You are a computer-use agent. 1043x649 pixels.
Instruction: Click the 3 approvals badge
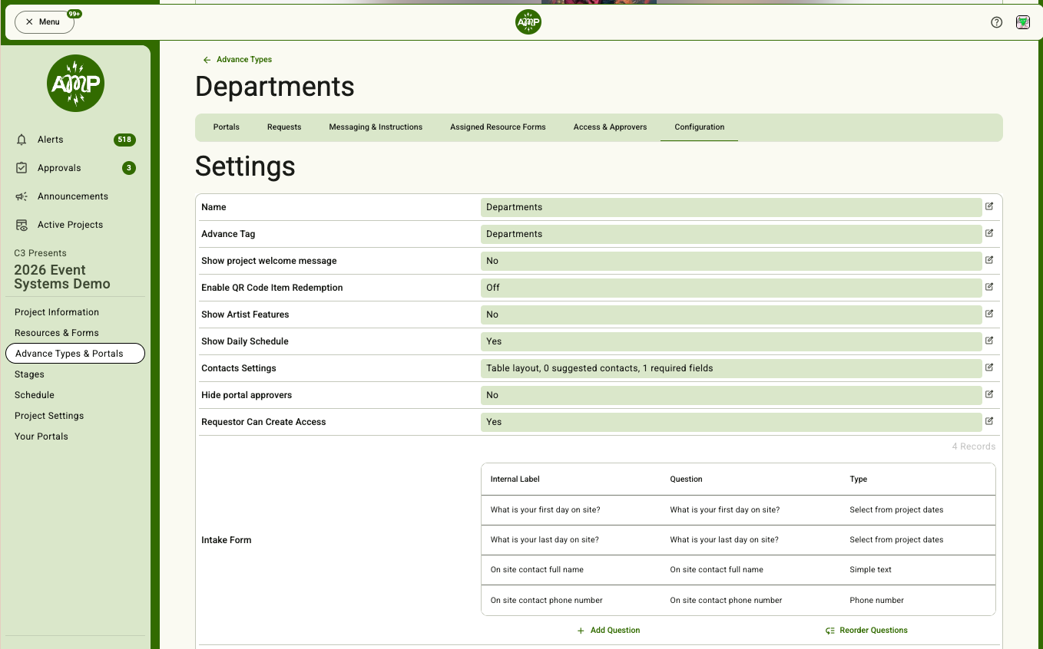point(129,168)
